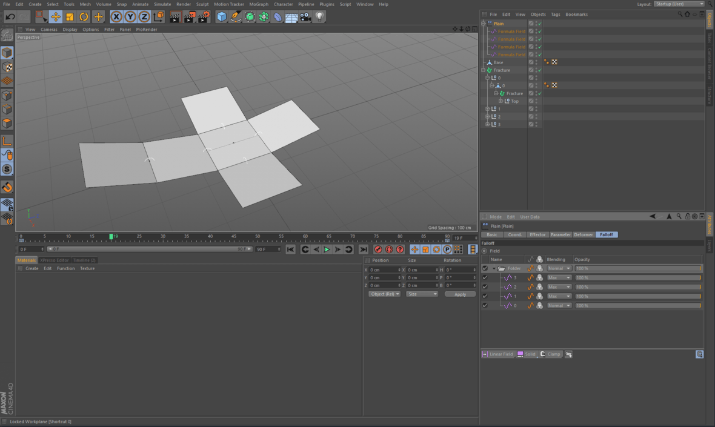
Task: Toggle the Y axis lock icon
Action: tap(130, 16)
